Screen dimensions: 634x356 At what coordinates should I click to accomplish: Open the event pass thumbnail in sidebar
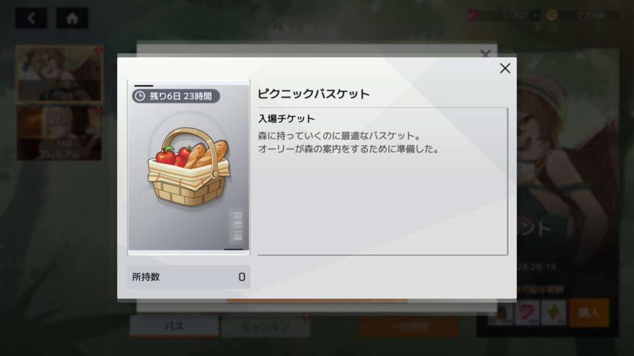coord(59,74)
